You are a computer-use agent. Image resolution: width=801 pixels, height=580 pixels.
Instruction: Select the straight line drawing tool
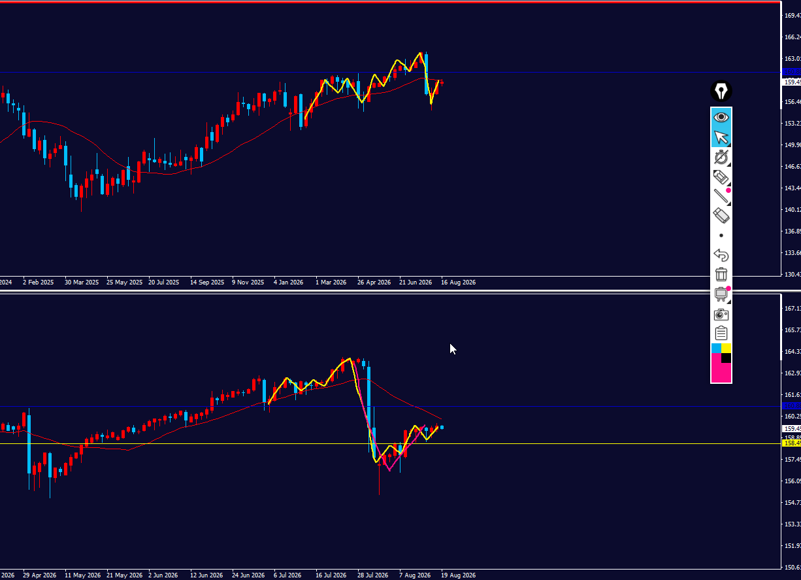pyautogui.click(x=721, y=196)
